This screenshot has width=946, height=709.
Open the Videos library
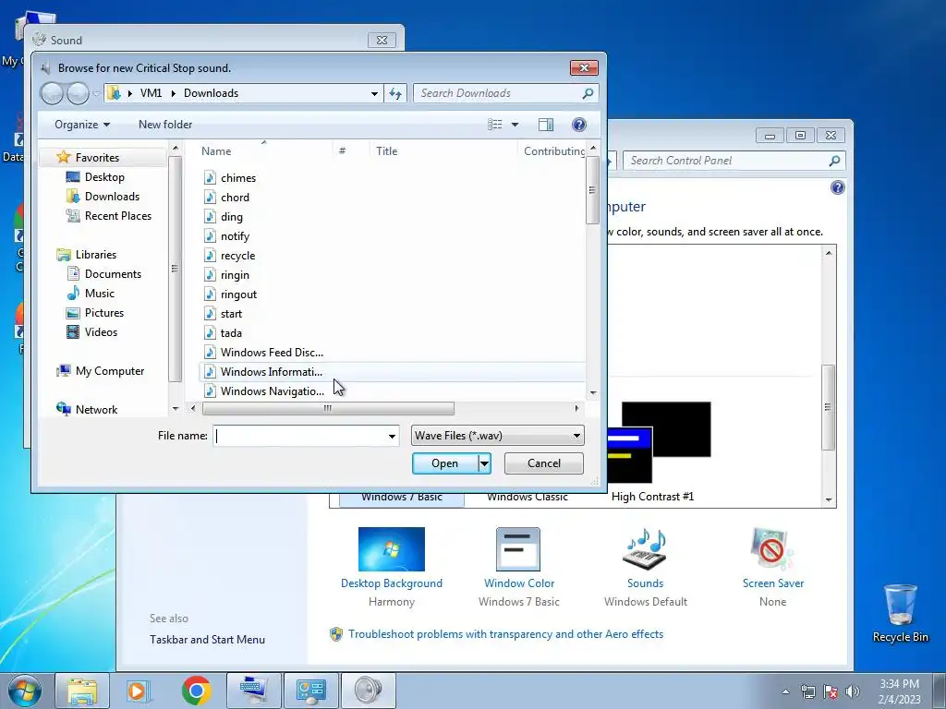101,331
